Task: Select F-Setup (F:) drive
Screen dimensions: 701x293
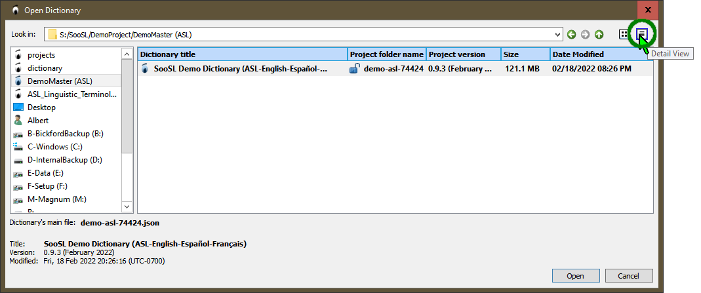Action: [x=66, y=186]
